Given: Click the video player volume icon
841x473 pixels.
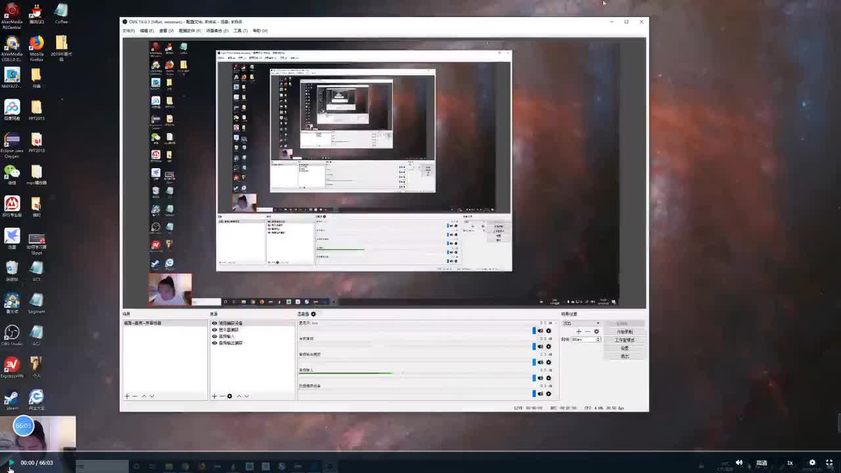Looking at the screenshot, I should pyautogui.click(x=739, y=462).
